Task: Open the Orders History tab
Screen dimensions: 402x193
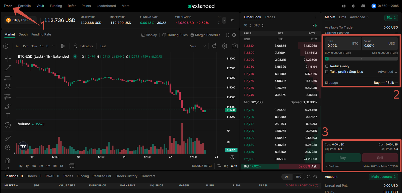Action: 126,176
